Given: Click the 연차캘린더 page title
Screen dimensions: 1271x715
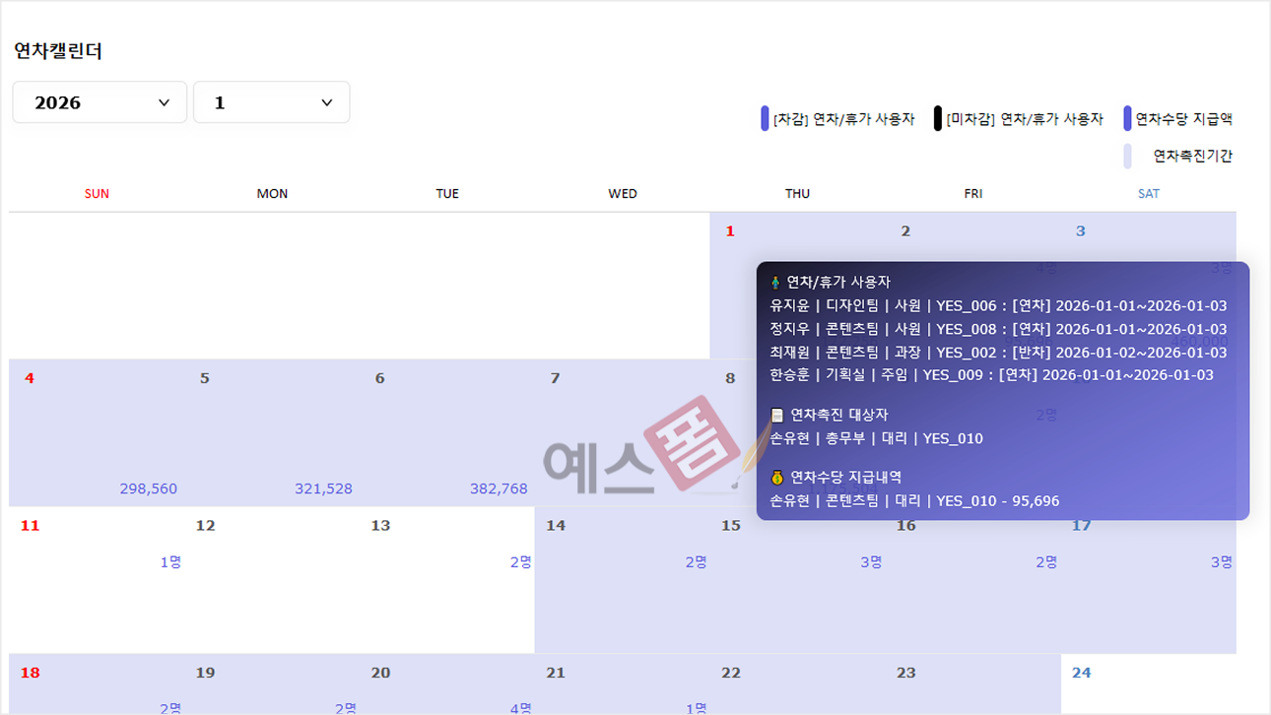Looking at the screenshot, I should point(58,51).
